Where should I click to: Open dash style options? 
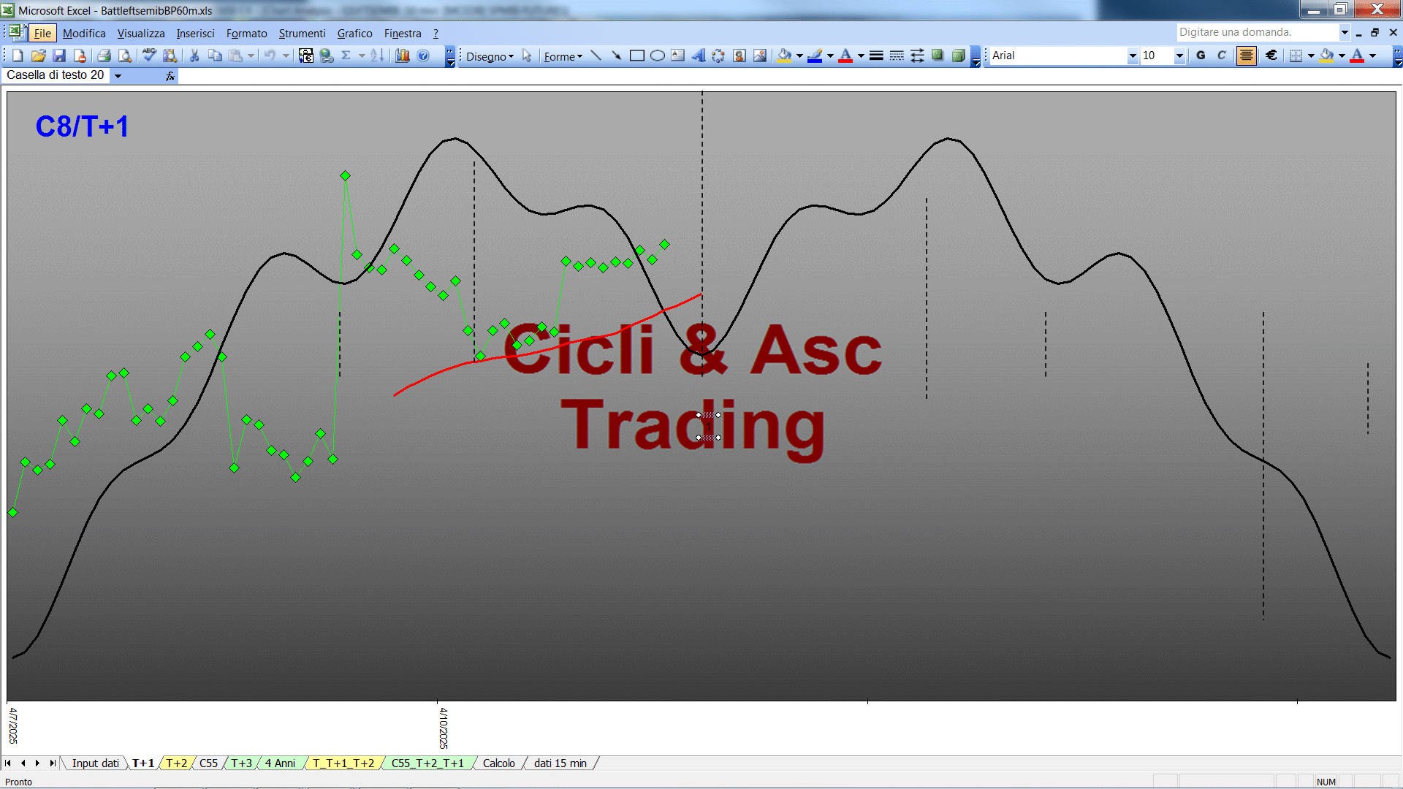click(897, 56)
